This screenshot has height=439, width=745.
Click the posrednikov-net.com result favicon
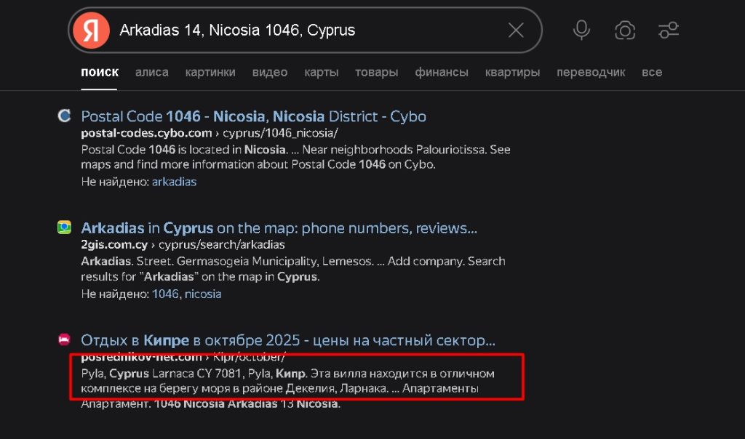(64, 339)
